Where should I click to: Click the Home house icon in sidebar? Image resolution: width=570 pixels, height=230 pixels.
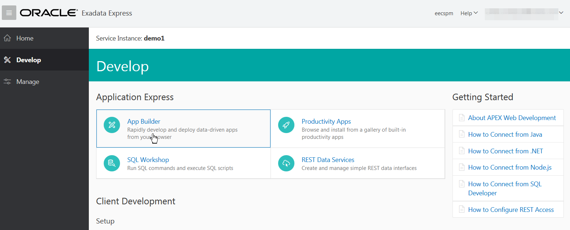[x=7, y=38]
